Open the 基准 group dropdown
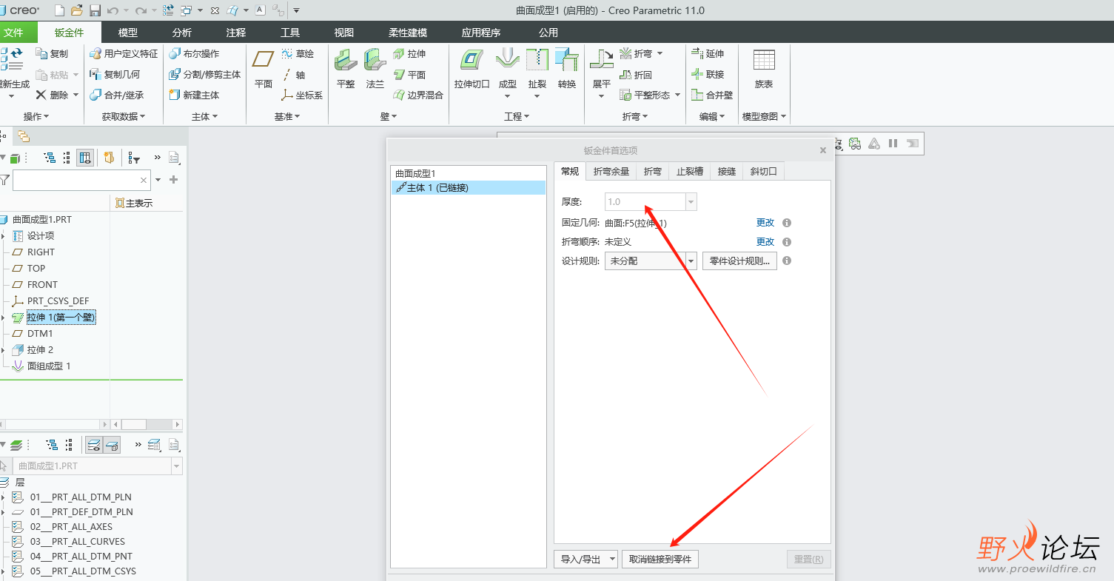This screenshot has width=1114, height=581. (287, 116)
